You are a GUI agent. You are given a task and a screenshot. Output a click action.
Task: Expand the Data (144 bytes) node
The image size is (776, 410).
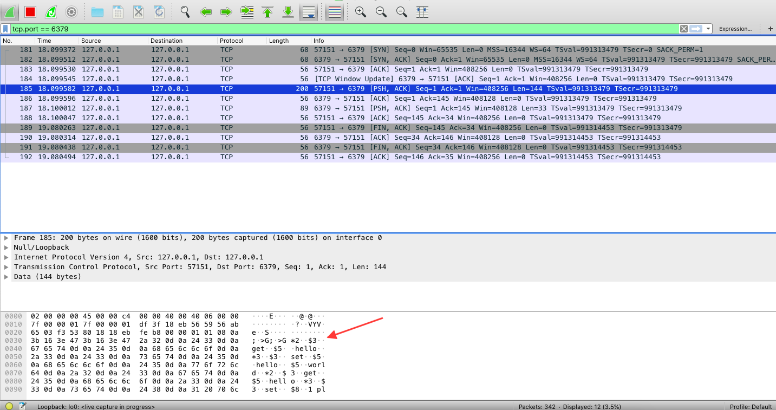click(6, 277)
